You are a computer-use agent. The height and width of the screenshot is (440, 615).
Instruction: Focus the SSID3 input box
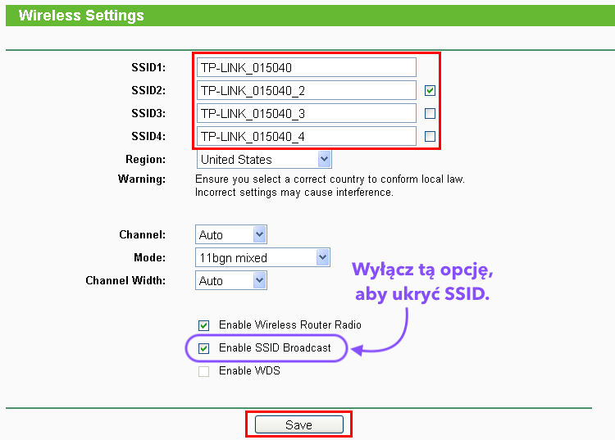[306, 113]
